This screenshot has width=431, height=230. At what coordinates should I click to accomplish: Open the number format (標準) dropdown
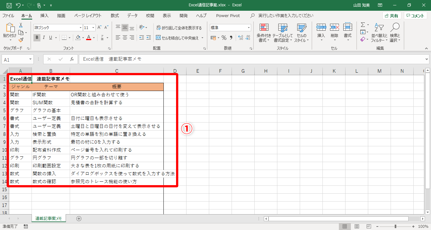click(249, 28)
